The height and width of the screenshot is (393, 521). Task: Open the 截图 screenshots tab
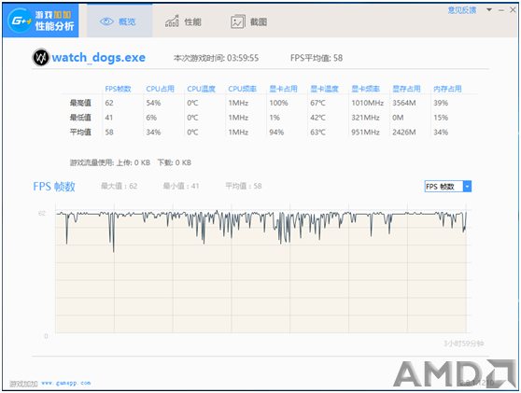pos(249,21)
